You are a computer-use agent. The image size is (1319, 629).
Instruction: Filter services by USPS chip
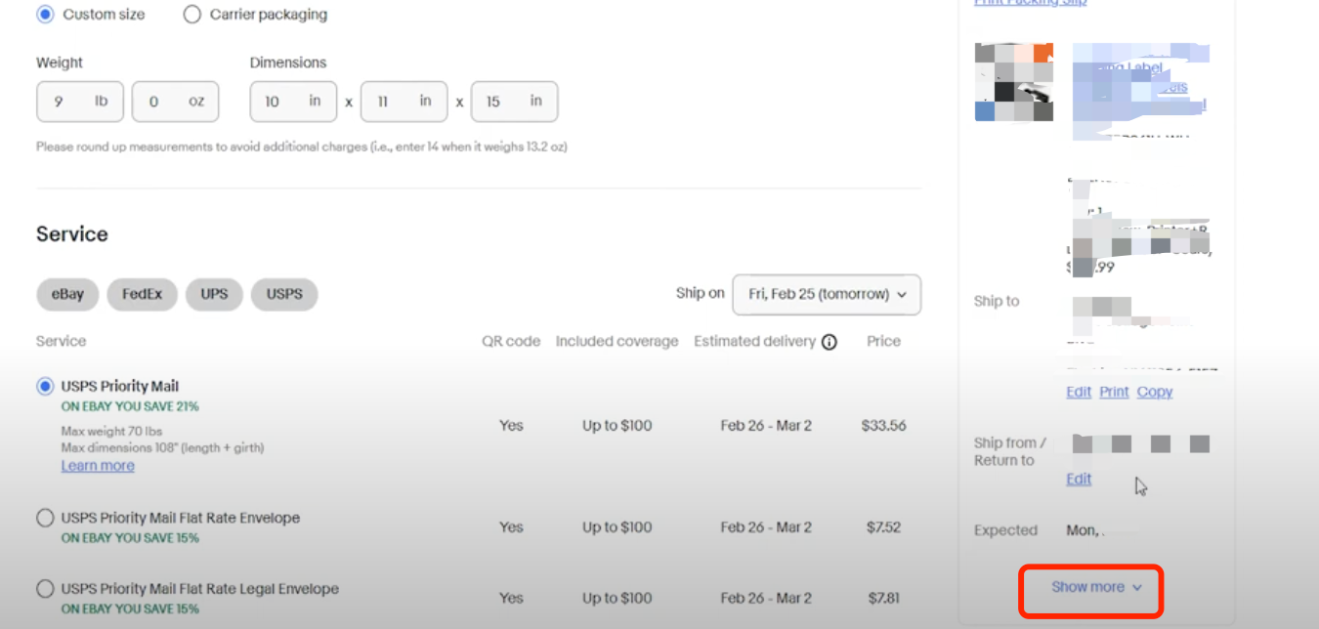(284, 294)
